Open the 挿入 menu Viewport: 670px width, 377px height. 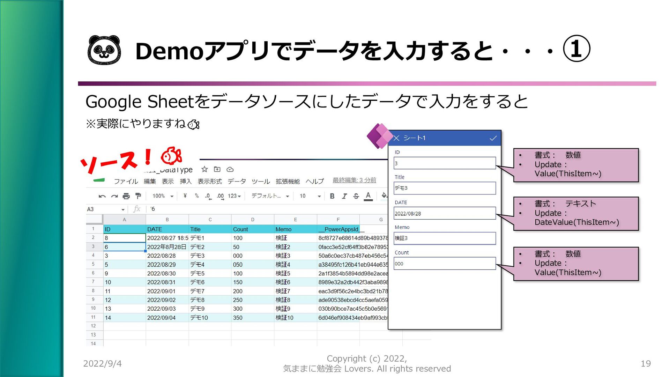click(x=186, y=182)
